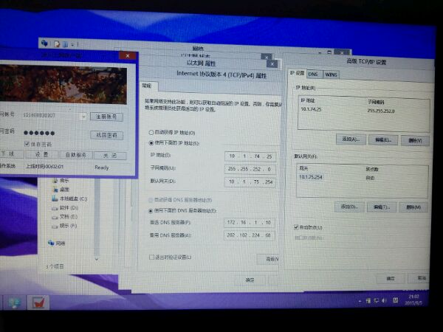Click the autumn leaves banner image
Image resolution: width=443 pixels, height=332 pixels.
63,84
